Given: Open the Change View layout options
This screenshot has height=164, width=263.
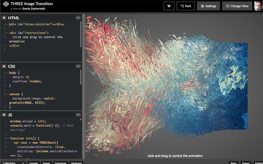Looking at the screenshot, I should pos(237,6).
